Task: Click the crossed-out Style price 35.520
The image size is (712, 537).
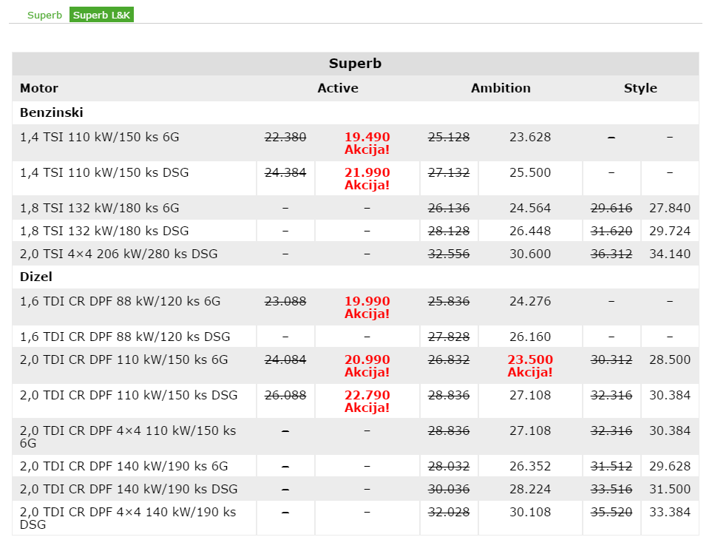Action: pyautogui.click(x=611, y=512)
